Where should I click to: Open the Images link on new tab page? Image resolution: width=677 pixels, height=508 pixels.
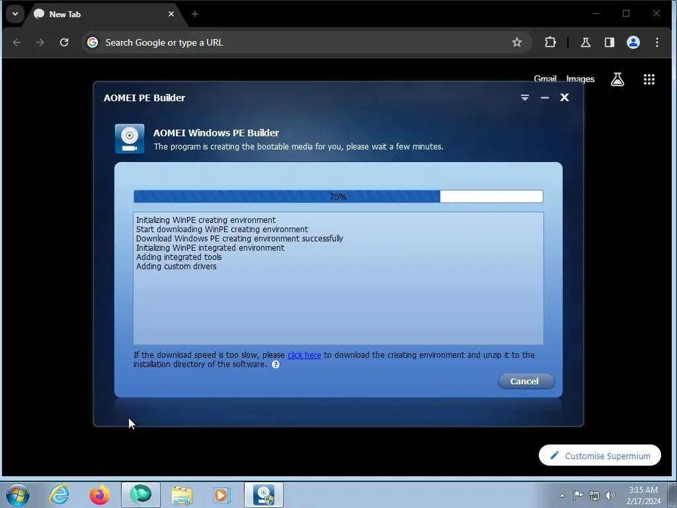[x=580, y=79]
